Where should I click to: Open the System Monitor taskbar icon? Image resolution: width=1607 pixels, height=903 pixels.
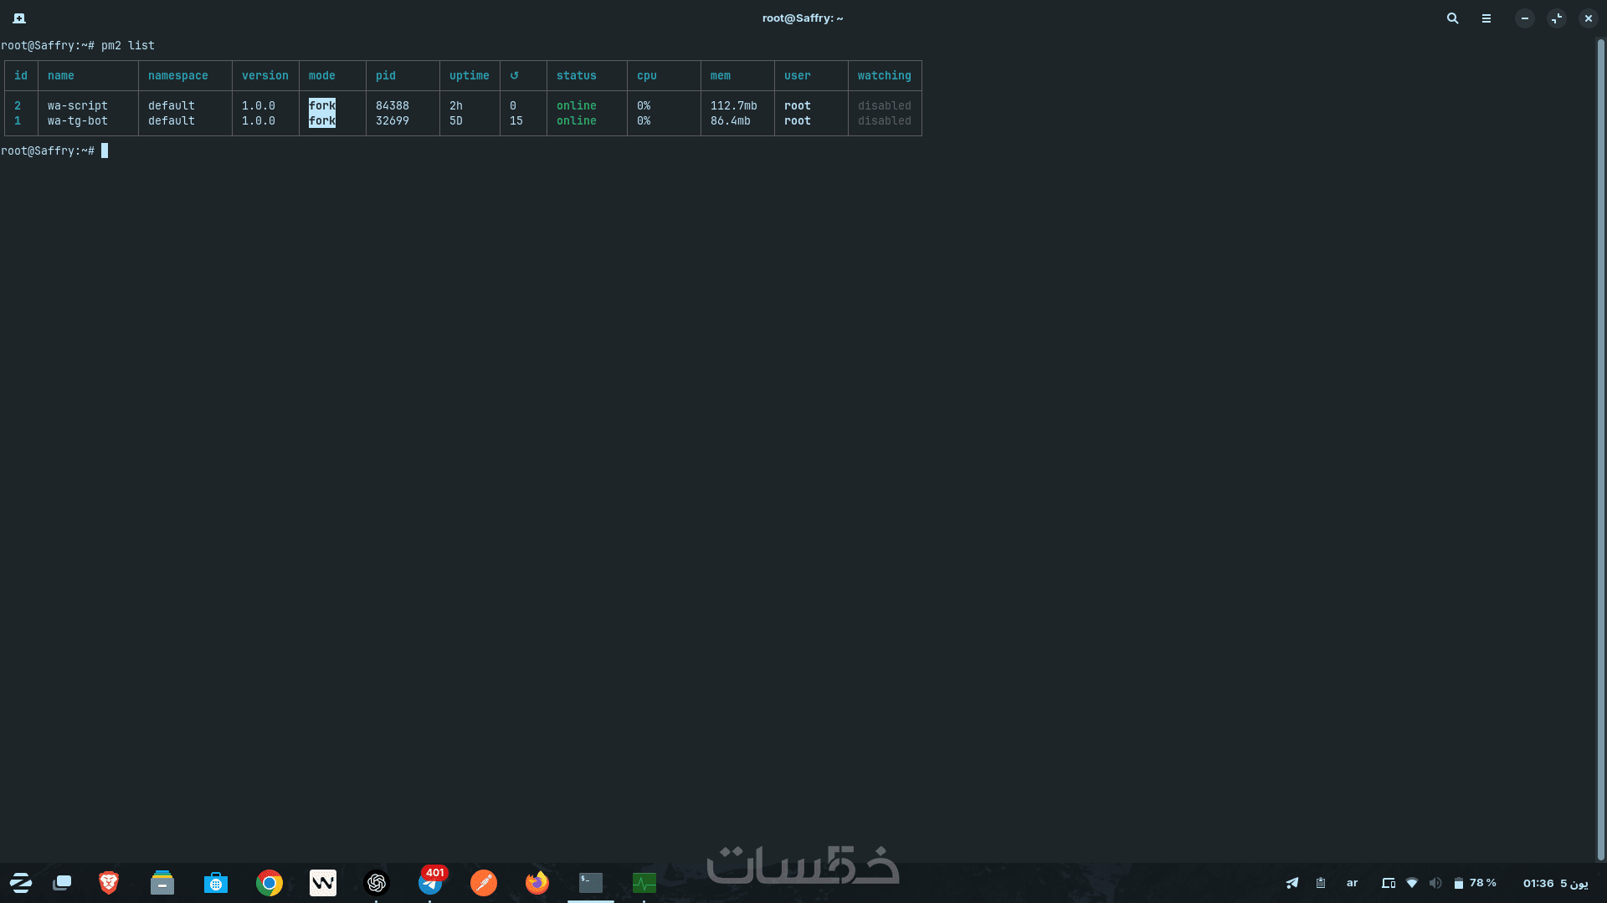pos(644,883)
